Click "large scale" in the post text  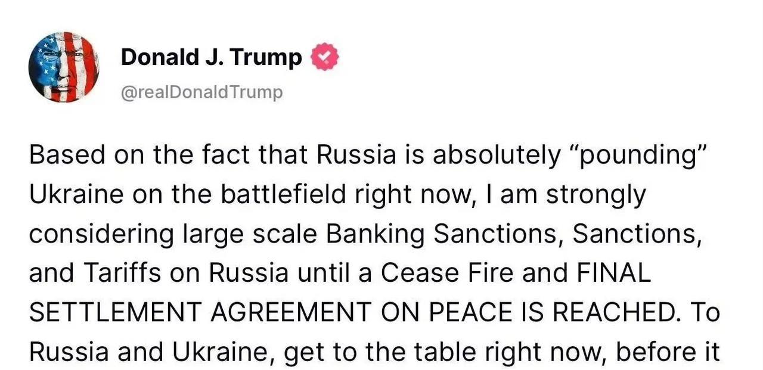(x=245, y=235)
